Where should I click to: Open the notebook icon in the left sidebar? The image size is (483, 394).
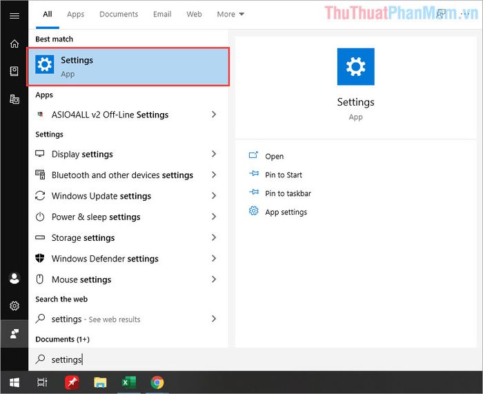[14, 71]
